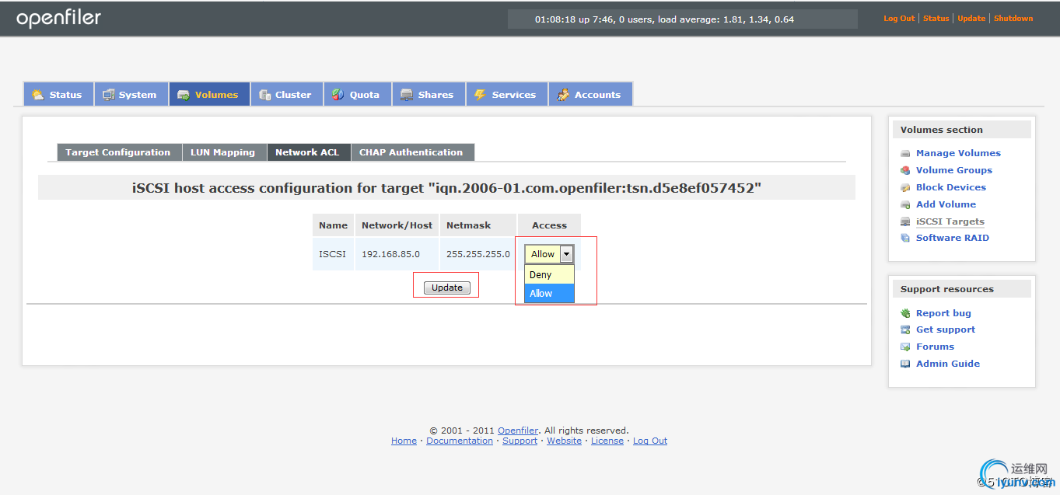This screenshot has width=1060, height=495.
Task: Open the Status main tab
Action: coord(58,94)
